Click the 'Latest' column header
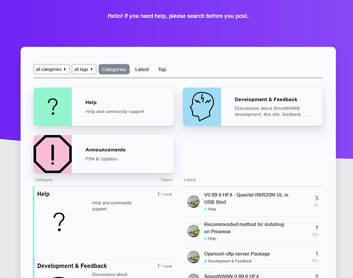The image size is (353, 278). pyautogui.click(x=189, y=180)
